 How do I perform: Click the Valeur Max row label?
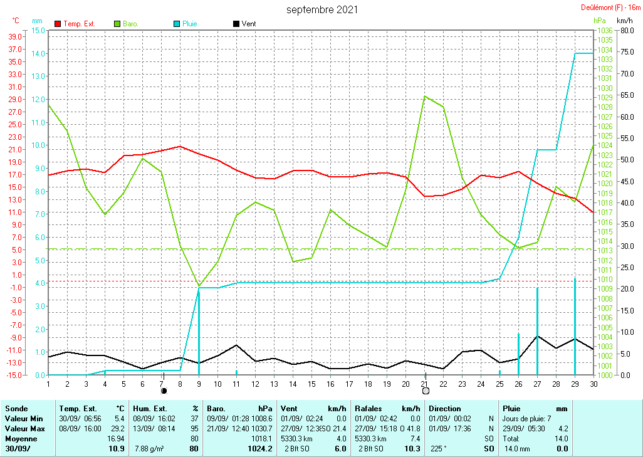[24, 428]
